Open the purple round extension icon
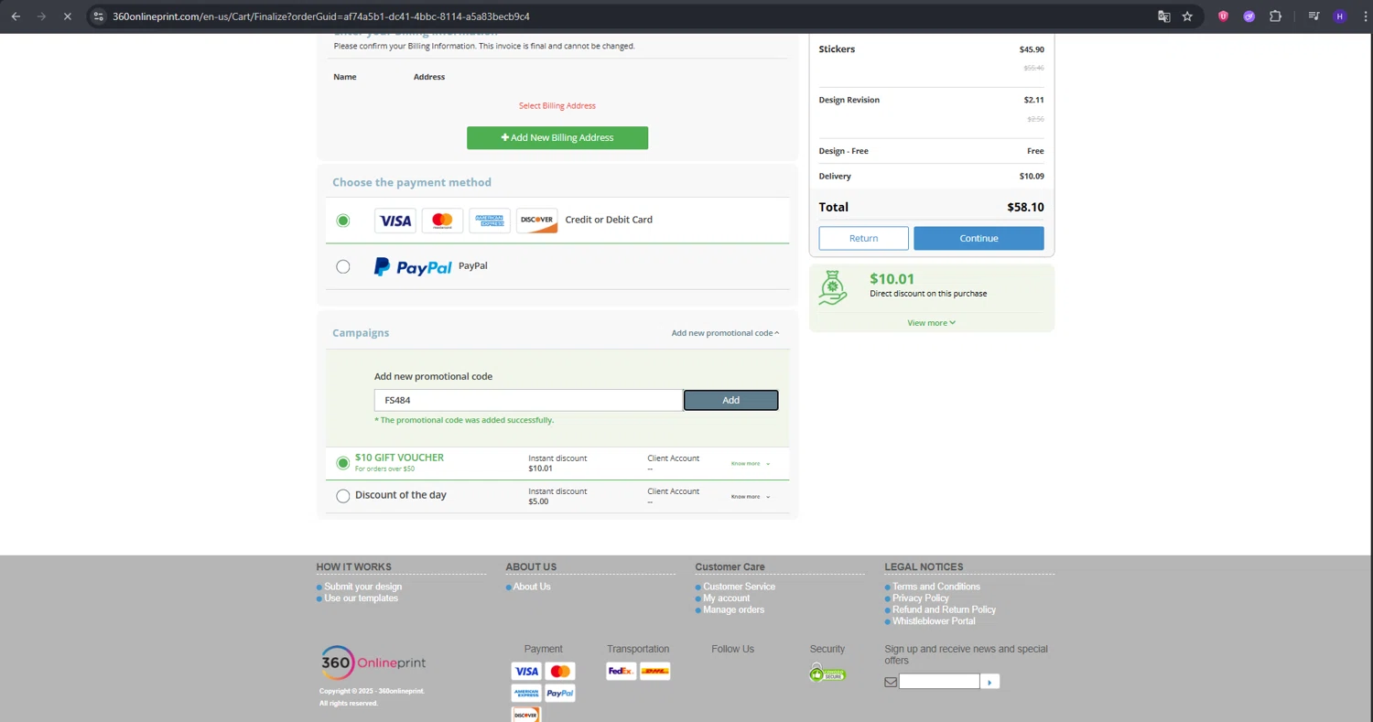 click(x=1249, y=16)
